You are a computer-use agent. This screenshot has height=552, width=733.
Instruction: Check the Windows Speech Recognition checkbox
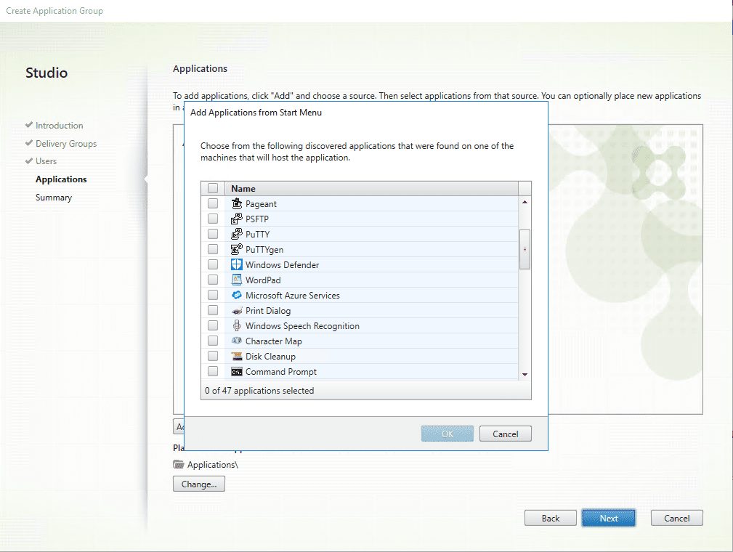pos(213,325)
